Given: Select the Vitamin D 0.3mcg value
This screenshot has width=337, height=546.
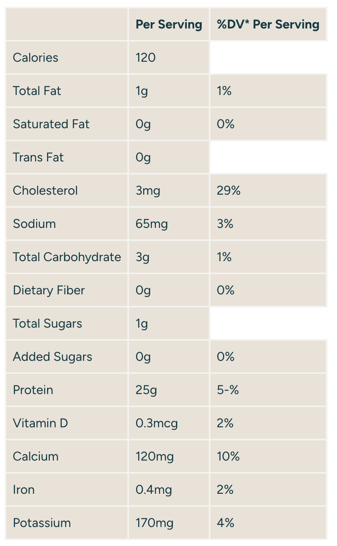Looking at the screenshot, I should (157, 423).
